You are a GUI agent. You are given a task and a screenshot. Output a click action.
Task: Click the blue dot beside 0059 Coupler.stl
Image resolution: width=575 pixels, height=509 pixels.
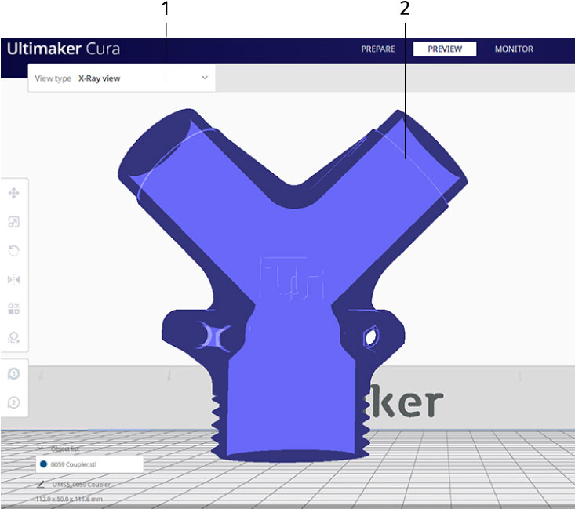[43, 464]
